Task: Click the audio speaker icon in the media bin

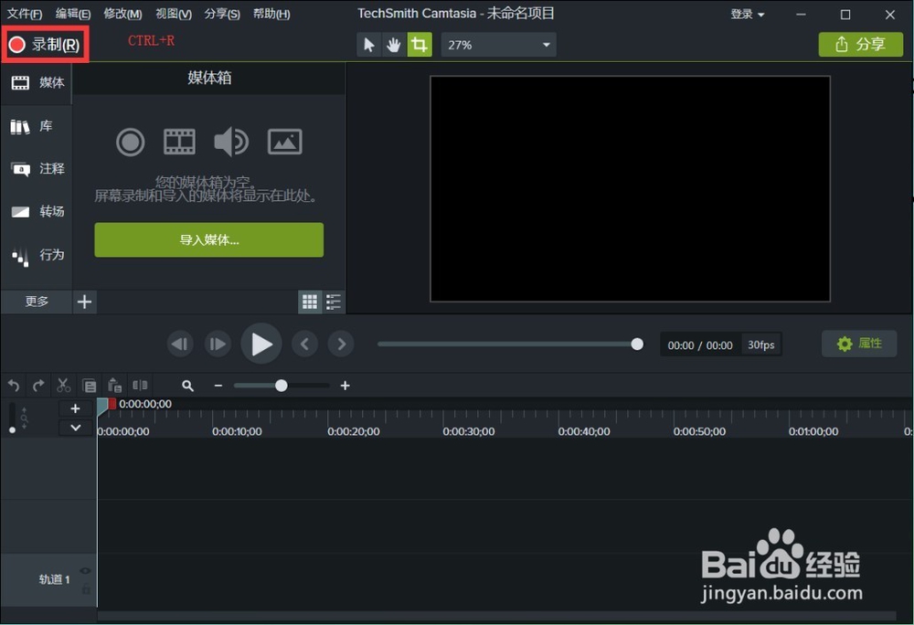Action: [231, 142]
